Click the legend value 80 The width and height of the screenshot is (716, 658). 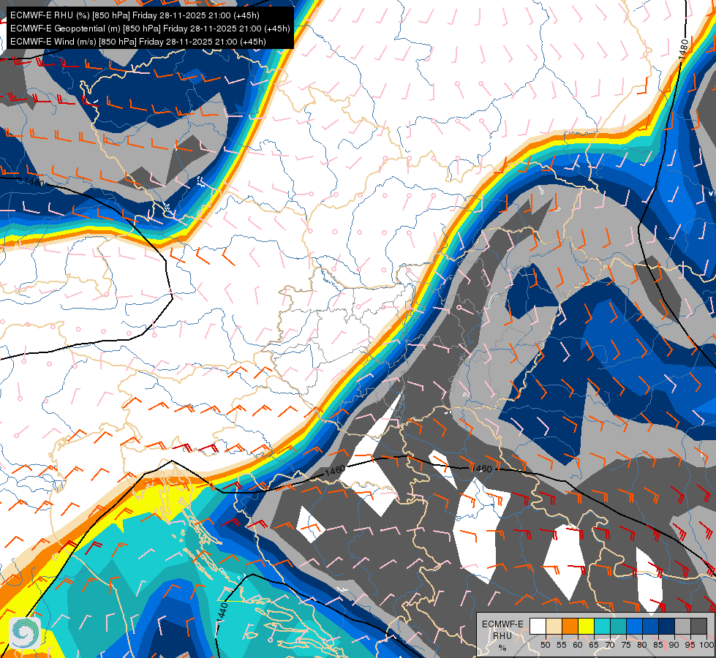[x=642, y=646]
